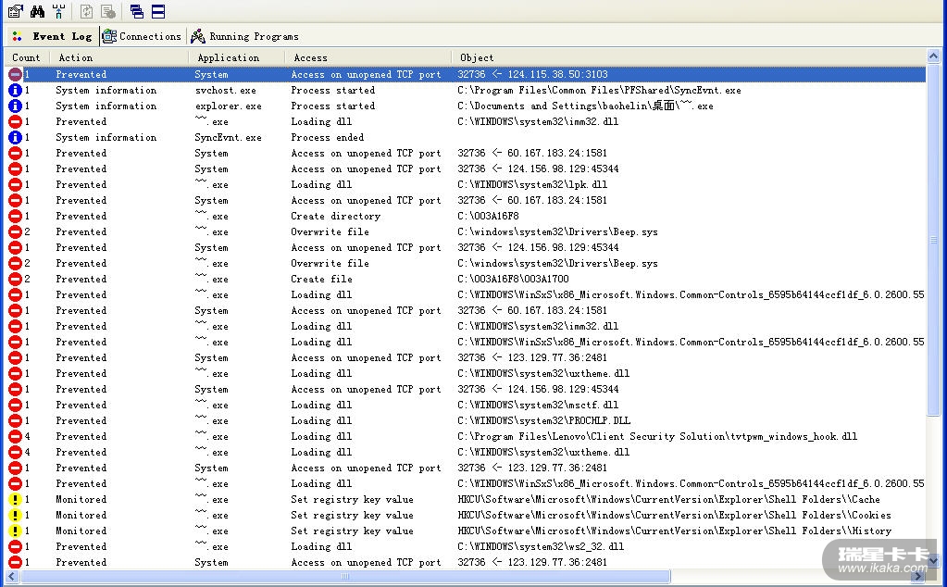Click the third toolbar icon with arrow
The image size is (947, 587).
[x=58, y=11]
